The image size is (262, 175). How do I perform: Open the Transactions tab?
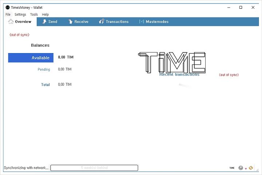114,22
